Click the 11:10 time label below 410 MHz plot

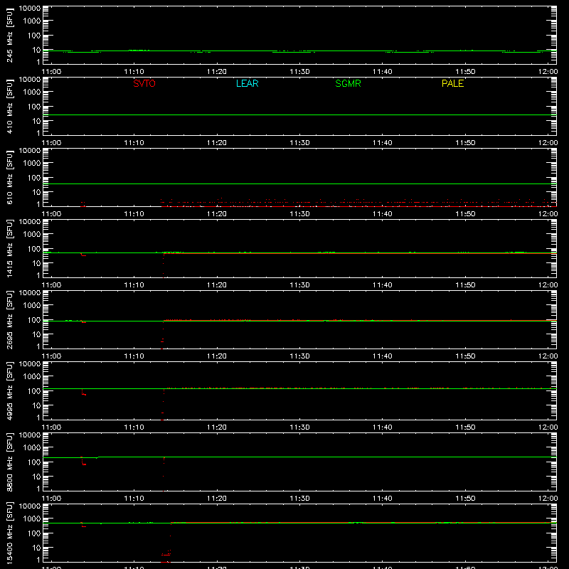click(x=134, y=143)
